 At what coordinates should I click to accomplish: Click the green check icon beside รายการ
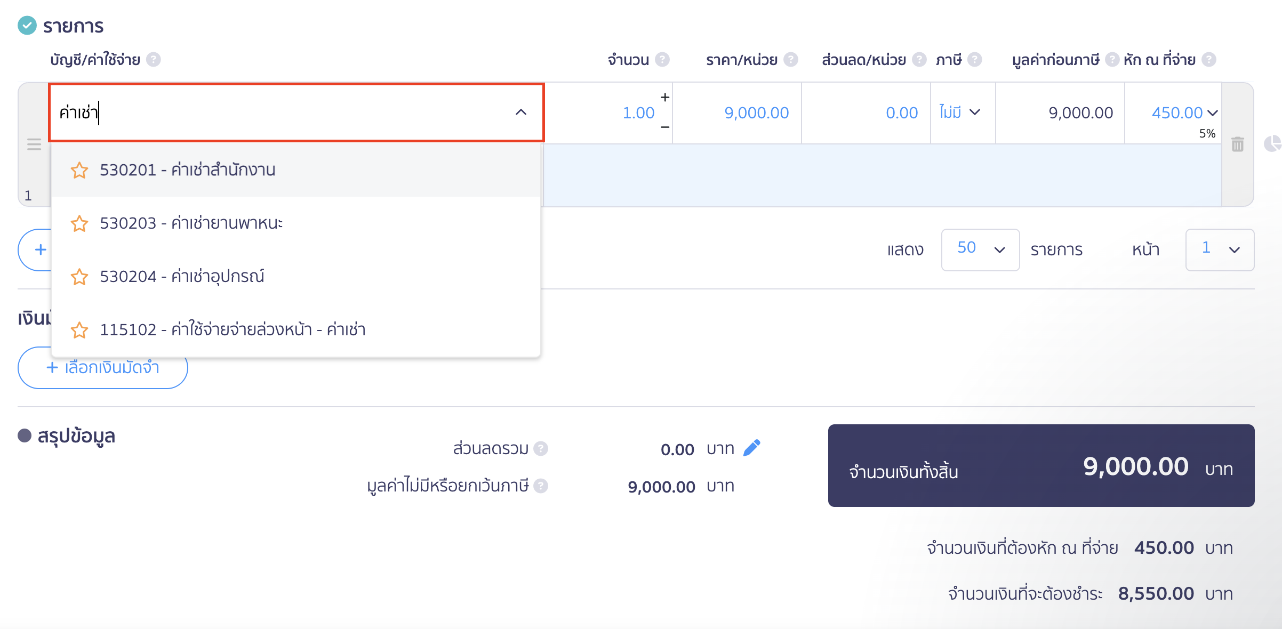27,25
